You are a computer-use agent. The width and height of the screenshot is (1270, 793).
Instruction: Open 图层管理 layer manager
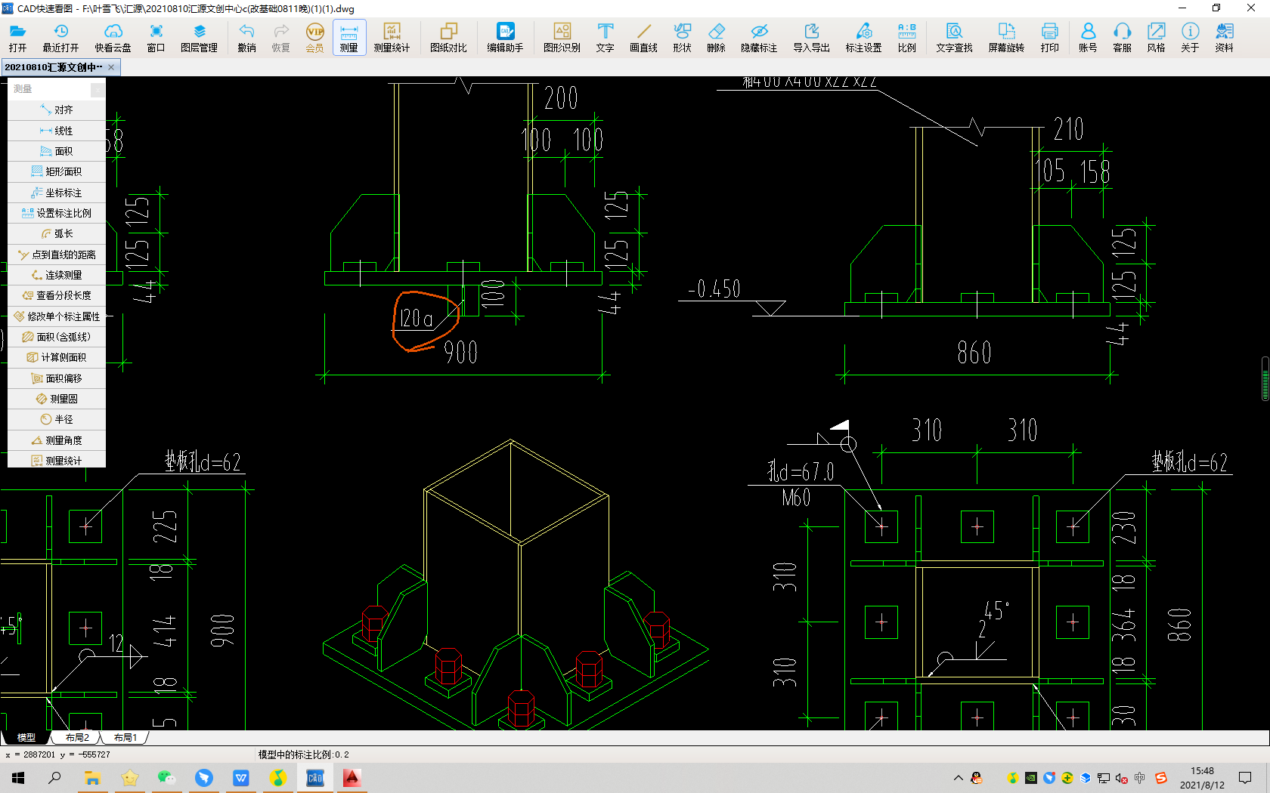[x=199, y=37]
